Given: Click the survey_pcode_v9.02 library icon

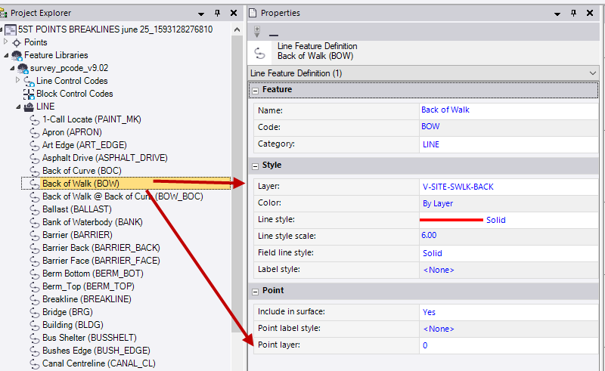Looking at the screenshot, I should coord(23,68).
